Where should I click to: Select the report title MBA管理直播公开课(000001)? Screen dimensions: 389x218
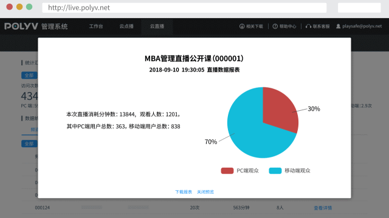[194, 59]
